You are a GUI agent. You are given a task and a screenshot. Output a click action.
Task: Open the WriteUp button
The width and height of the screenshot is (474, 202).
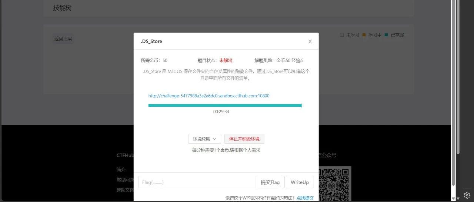click(300, 182)
